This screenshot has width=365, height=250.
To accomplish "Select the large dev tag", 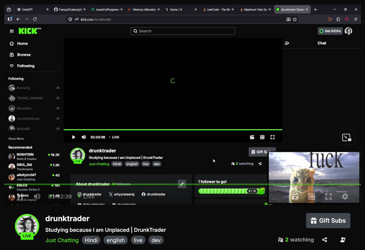I will pyautogui.click(x=156, y=240).
